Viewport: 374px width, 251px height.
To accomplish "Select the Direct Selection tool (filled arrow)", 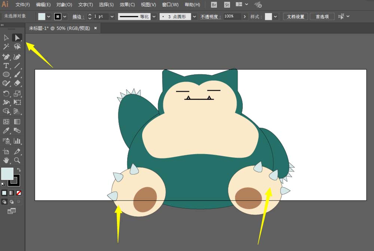I will point(17,38).
